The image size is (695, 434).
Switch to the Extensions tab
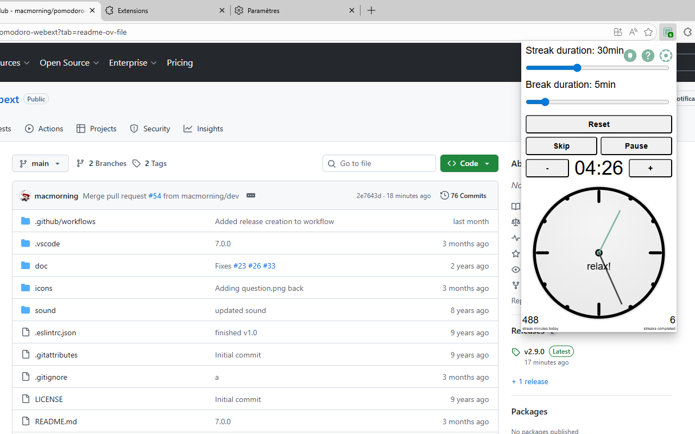pos(165,10)
